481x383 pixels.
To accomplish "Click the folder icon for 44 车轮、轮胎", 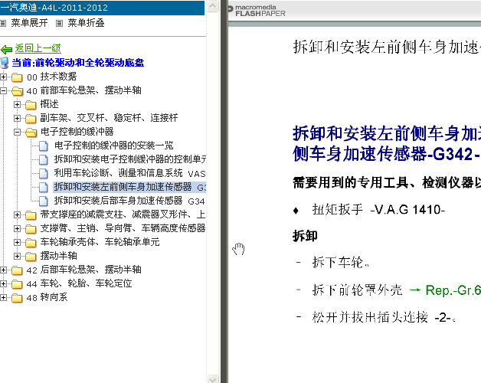I will click(17, 284).
